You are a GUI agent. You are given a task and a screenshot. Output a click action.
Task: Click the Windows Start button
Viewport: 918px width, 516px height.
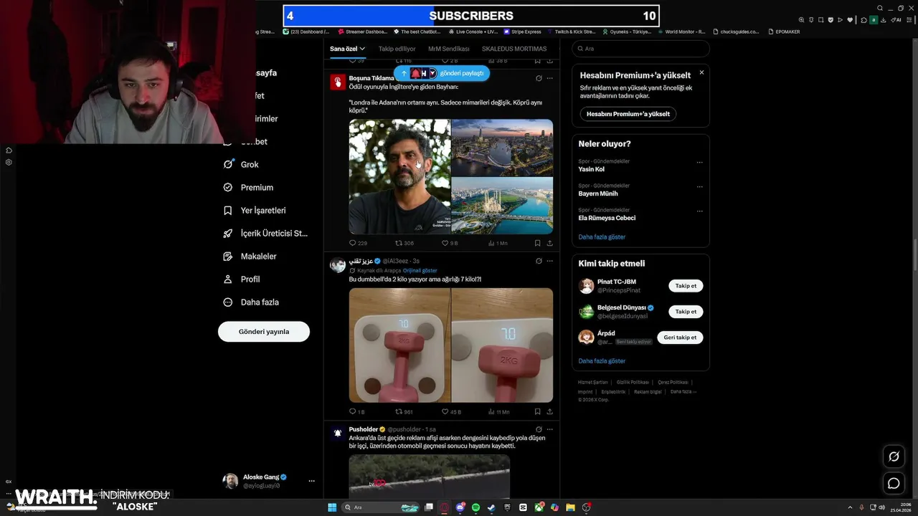click(x=332, y=507)
